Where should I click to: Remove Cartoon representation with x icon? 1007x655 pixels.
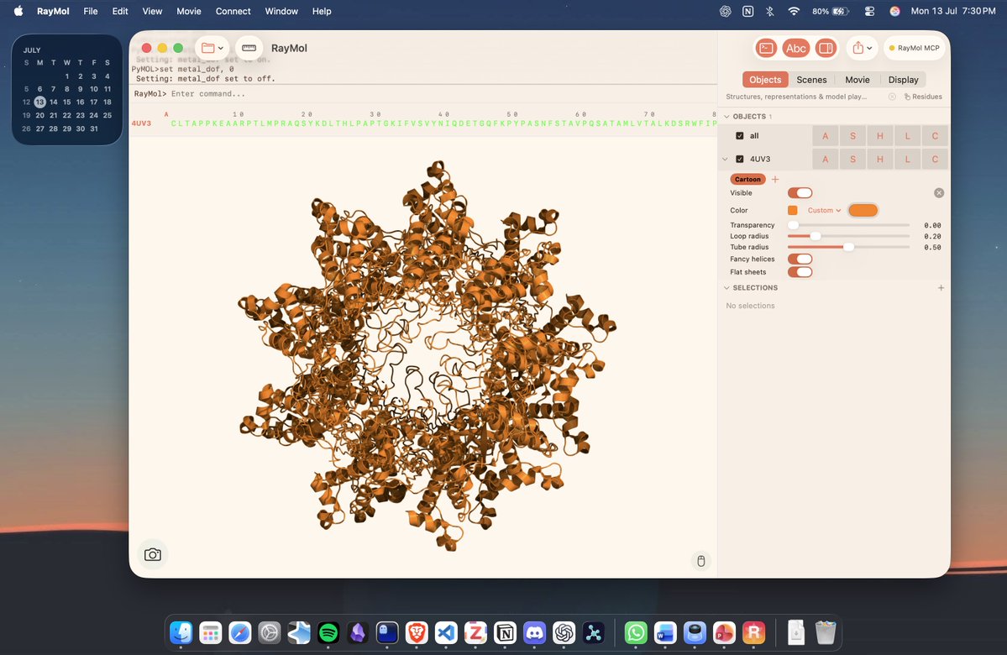pos(939,192)
